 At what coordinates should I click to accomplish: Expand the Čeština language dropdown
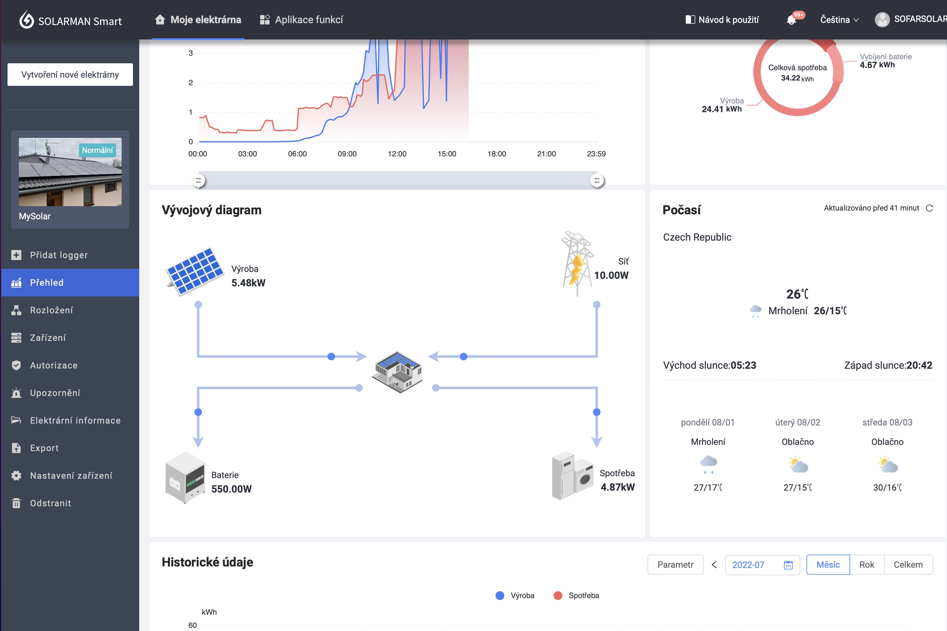(x=839, y=20)
